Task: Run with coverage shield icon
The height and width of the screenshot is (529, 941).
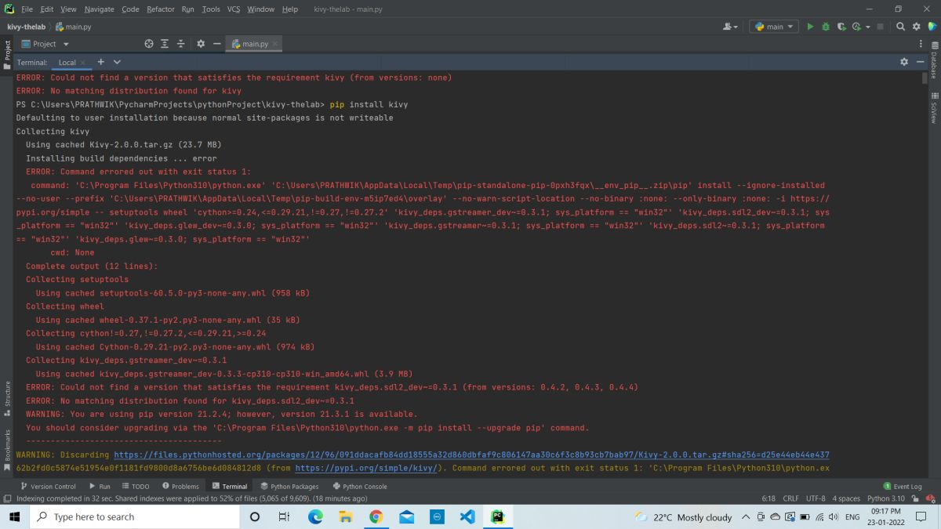Action: coord(841,27)
